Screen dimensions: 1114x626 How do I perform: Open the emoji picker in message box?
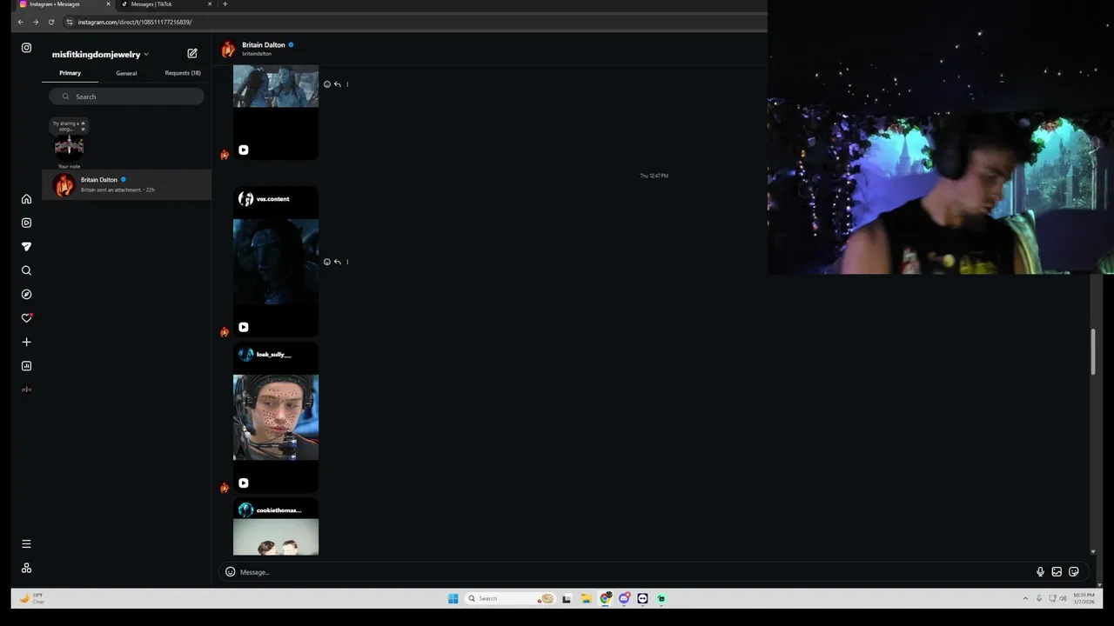pyautogui.click(x=231, y=572)
